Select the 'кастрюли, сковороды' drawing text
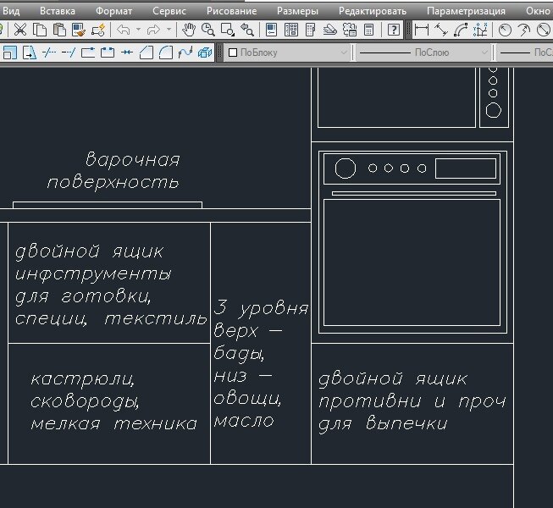 (x=85, y=390)
